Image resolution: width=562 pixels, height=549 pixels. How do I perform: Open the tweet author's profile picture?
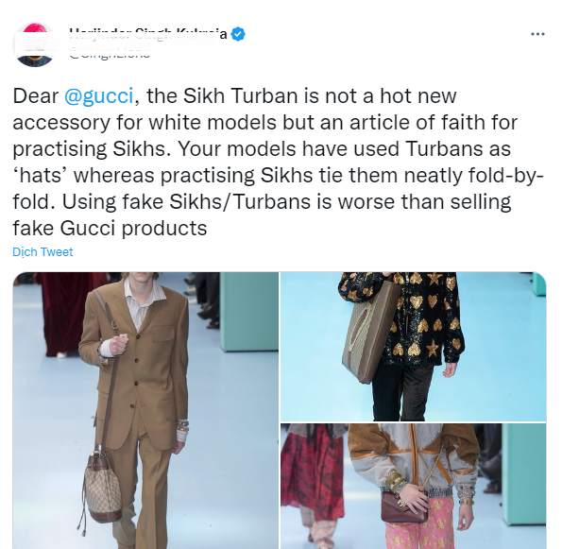[34, 44]
